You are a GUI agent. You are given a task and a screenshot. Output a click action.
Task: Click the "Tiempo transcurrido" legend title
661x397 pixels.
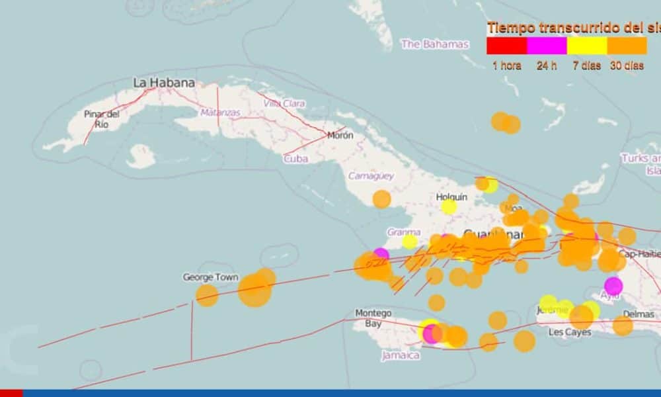pos(574,28)
